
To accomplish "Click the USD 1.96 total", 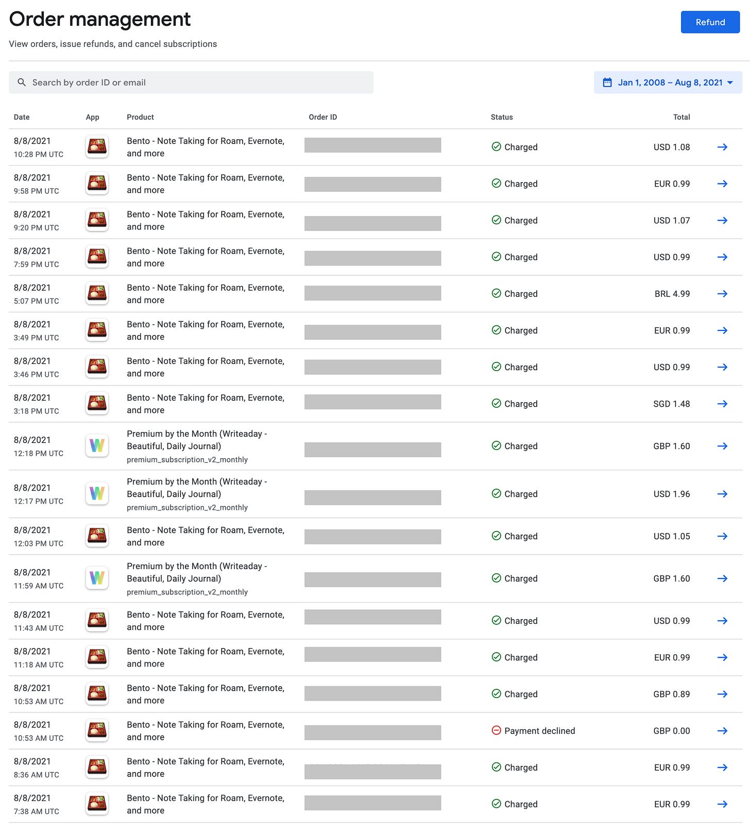I will (672, 494).
